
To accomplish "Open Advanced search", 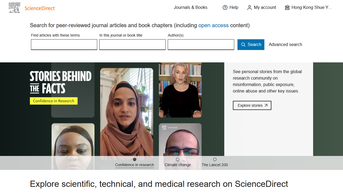I will tap(285, 45).
